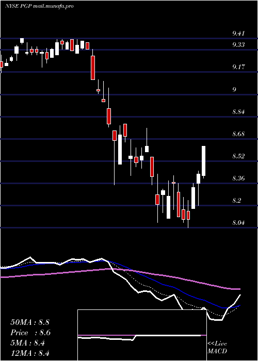This screenshot has width=258, height=361.
Task: Click the NYSE PGP mail.munafa.pro title
Action: click(x=39, y=6)
